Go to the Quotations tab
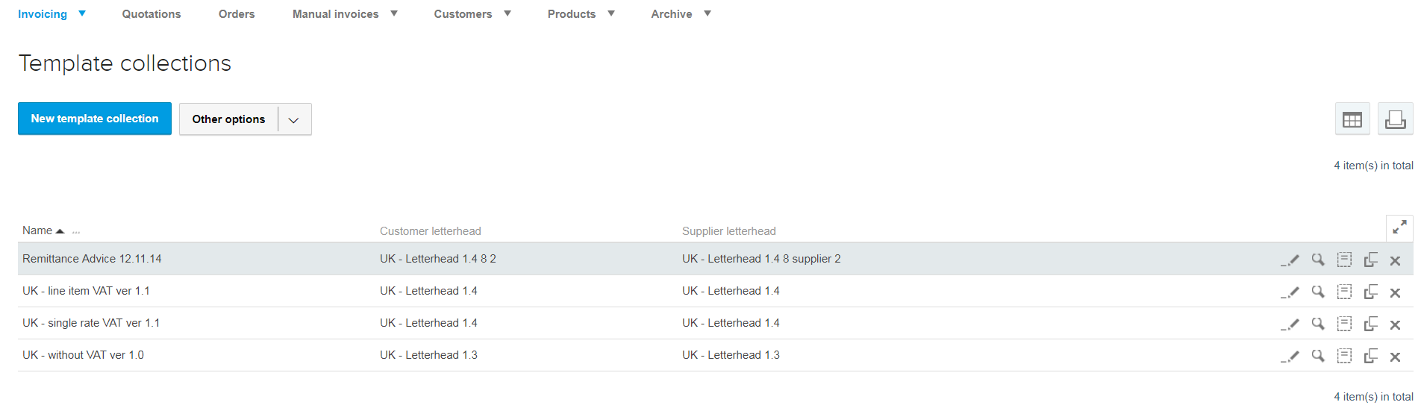 (152, 14)
